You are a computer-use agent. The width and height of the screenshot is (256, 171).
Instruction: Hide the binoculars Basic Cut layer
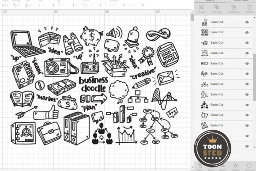point(247,125)
